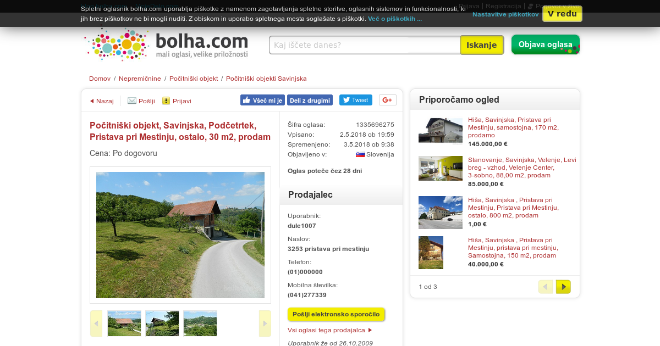Select the second gallery thumbnail
Viewport: 660px width, 346px height.
162,323
